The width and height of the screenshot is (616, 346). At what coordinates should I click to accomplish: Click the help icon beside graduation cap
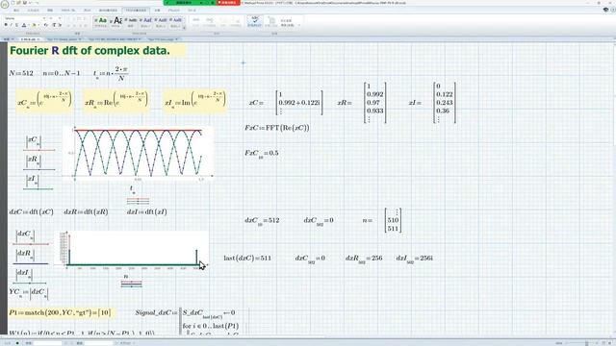pos(612,10)
